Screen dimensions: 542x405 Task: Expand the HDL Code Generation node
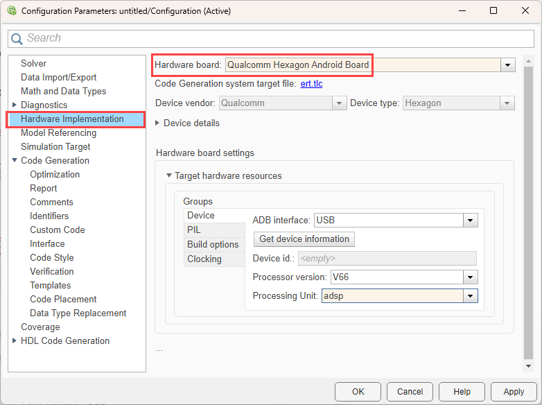(15, 341)
